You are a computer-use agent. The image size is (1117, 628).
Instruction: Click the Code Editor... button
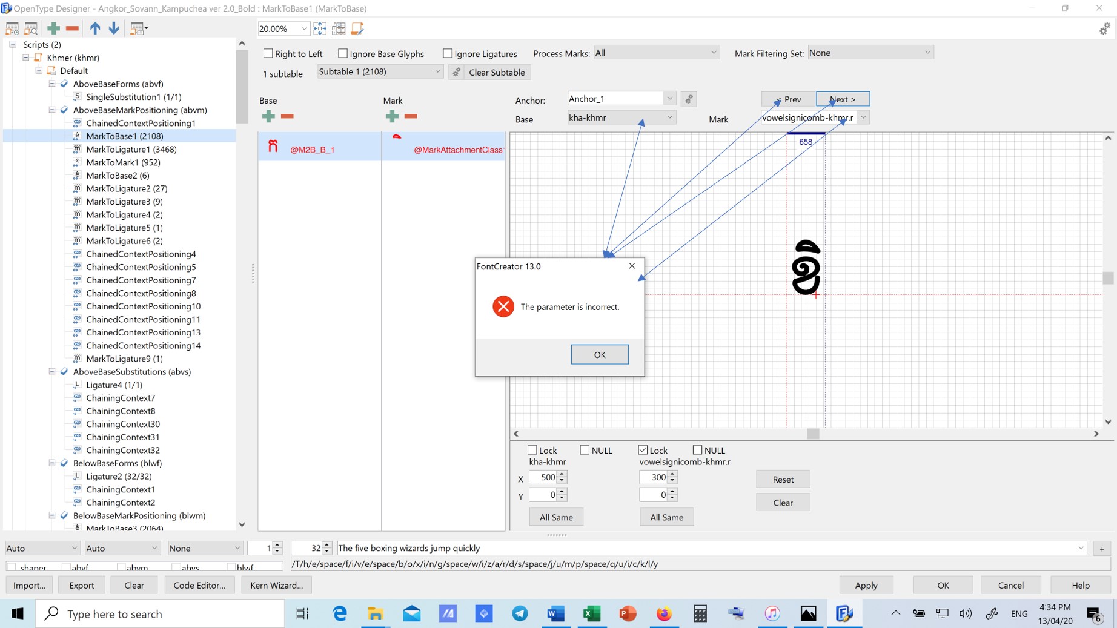coord(199,585)
